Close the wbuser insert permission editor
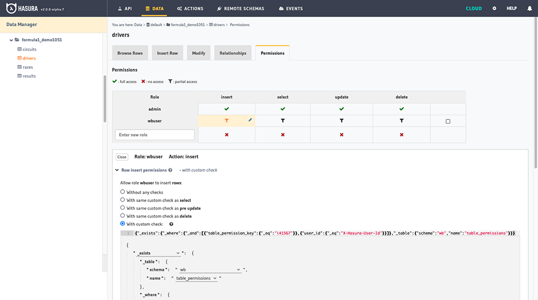Screen dimensions: 538x300 (122, 156)
